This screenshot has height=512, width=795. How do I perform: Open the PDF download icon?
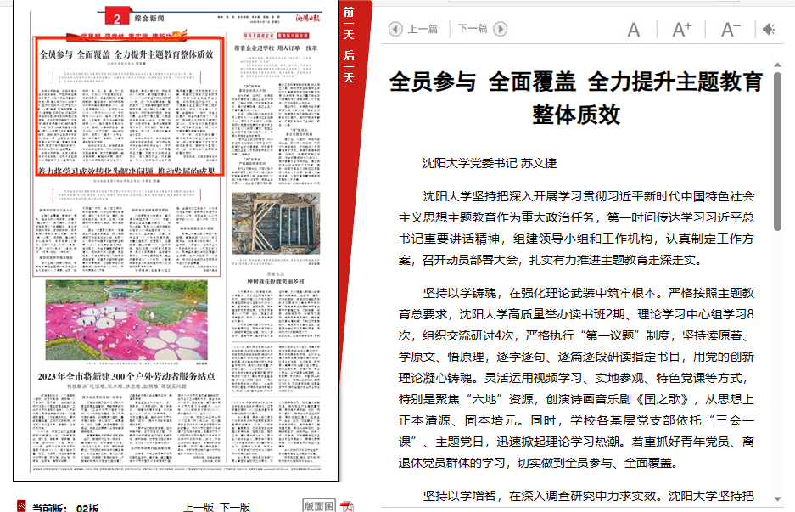[347, 506]
